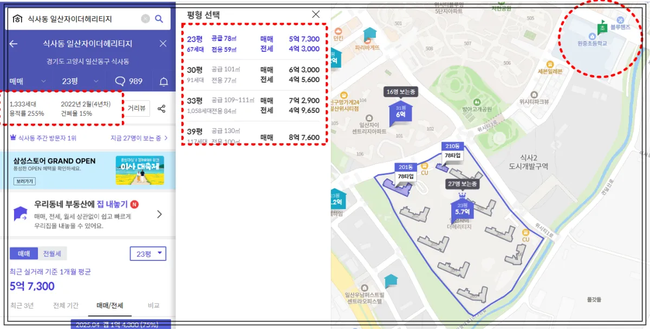The height and width of the screenshot is (329, 650).
Task: Click 식사동 주간 방문자 1위 link
Action: pos(43,138)
